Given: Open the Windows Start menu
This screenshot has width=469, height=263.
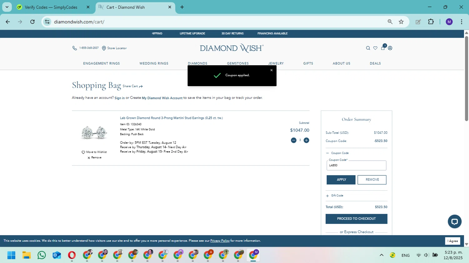Looking at the screenshot, I should point(11,255).
